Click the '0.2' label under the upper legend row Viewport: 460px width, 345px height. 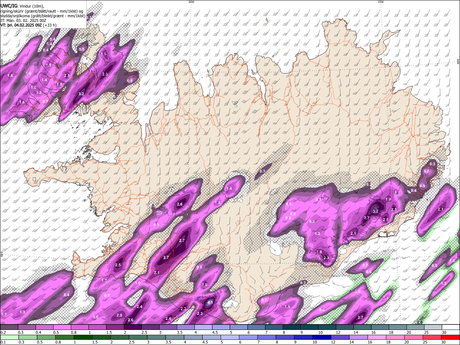3,332
